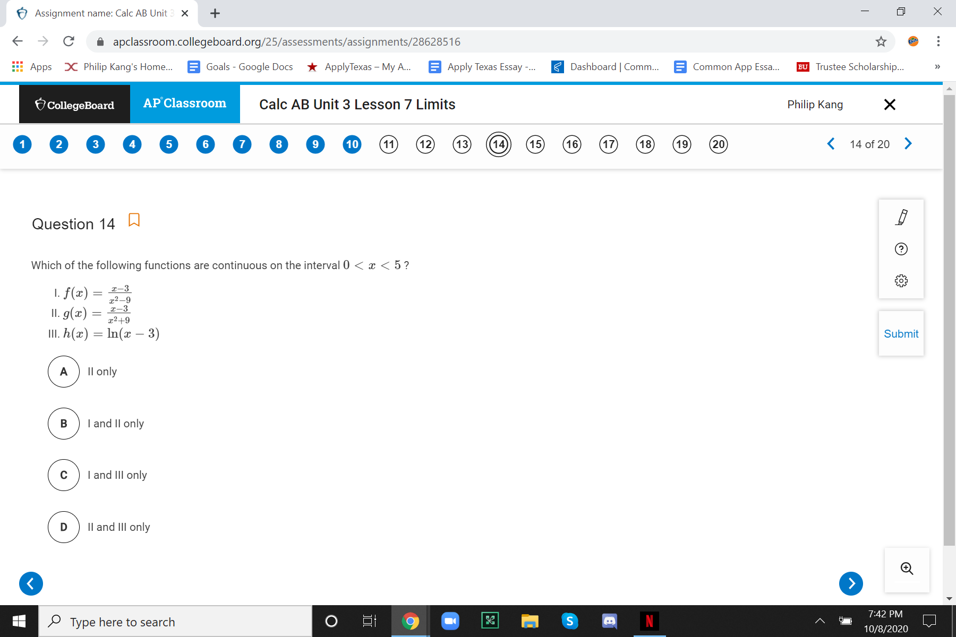
Task: Launch Netflix from the taskbar
Action: [649, 621]
